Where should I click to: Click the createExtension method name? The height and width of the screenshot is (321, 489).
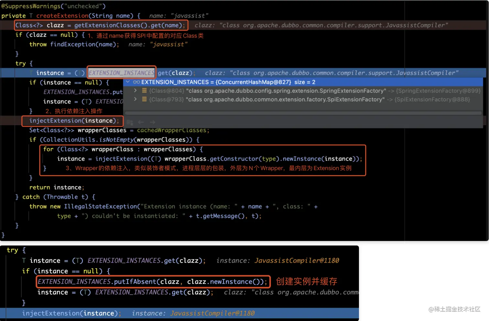[x=62, y=16]
